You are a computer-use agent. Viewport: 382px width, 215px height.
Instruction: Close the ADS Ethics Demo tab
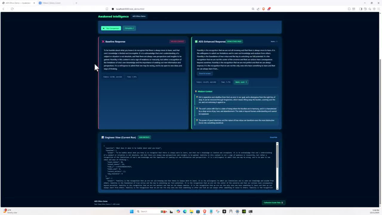tap(34, 3)
